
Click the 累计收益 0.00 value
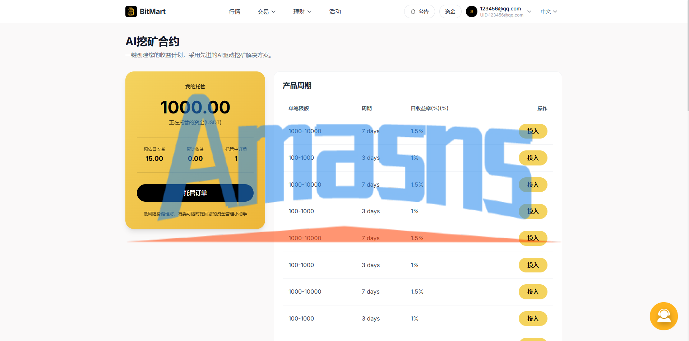click(195, 158)
